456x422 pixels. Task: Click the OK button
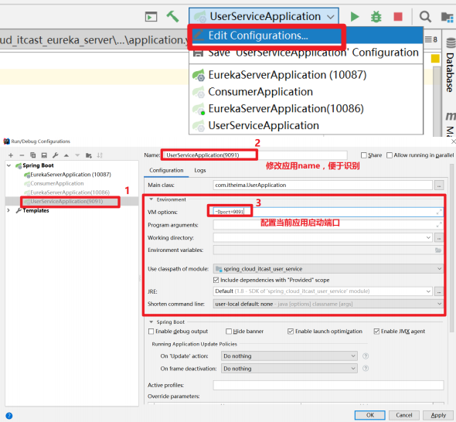pos(370,415)
